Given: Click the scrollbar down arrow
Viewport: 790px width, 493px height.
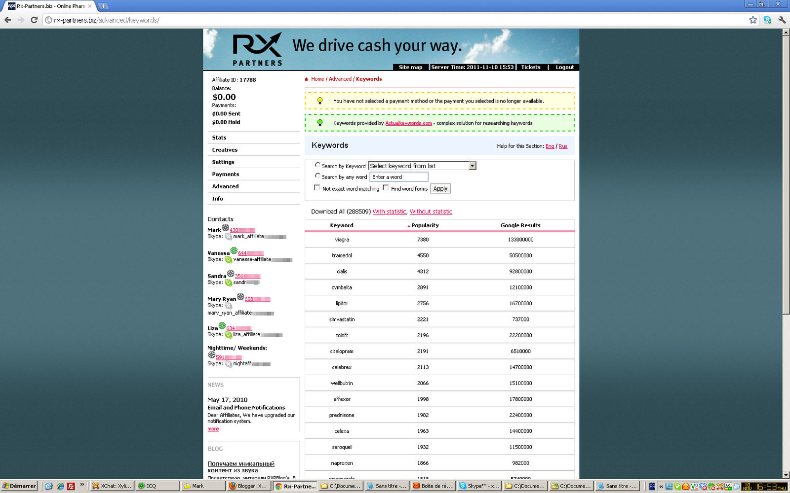Looking at the screenshot, I should [x=786, y=475].
